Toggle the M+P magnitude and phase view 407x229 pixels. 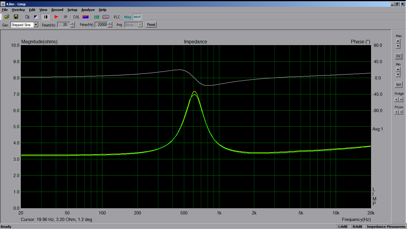pos(137,17)
